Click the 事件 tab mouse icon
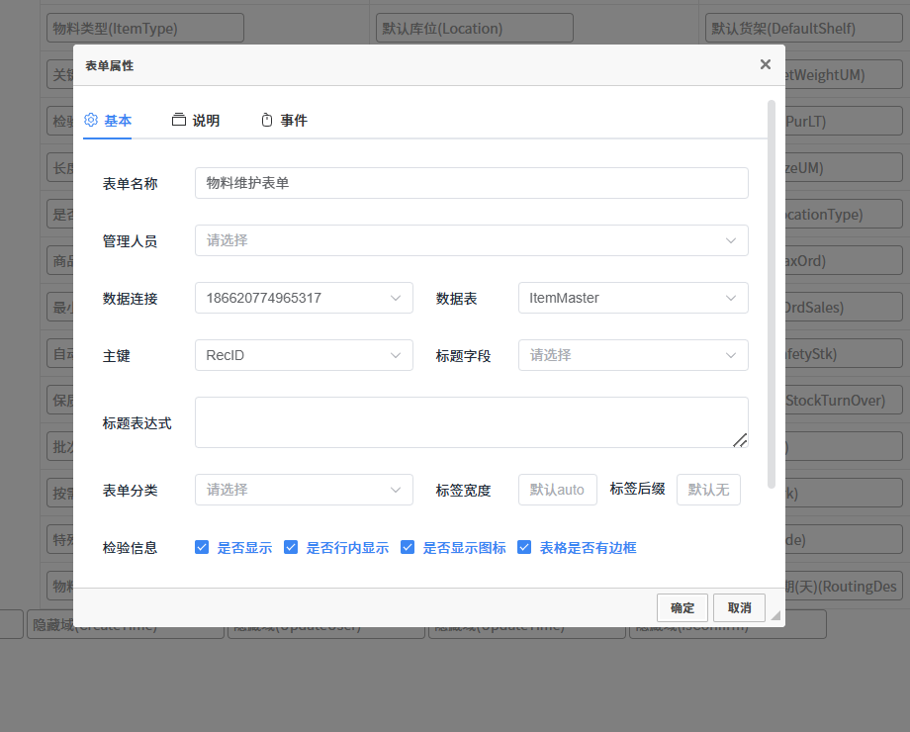The width and height of the screenshot is (910, 732). coord(266,120)
